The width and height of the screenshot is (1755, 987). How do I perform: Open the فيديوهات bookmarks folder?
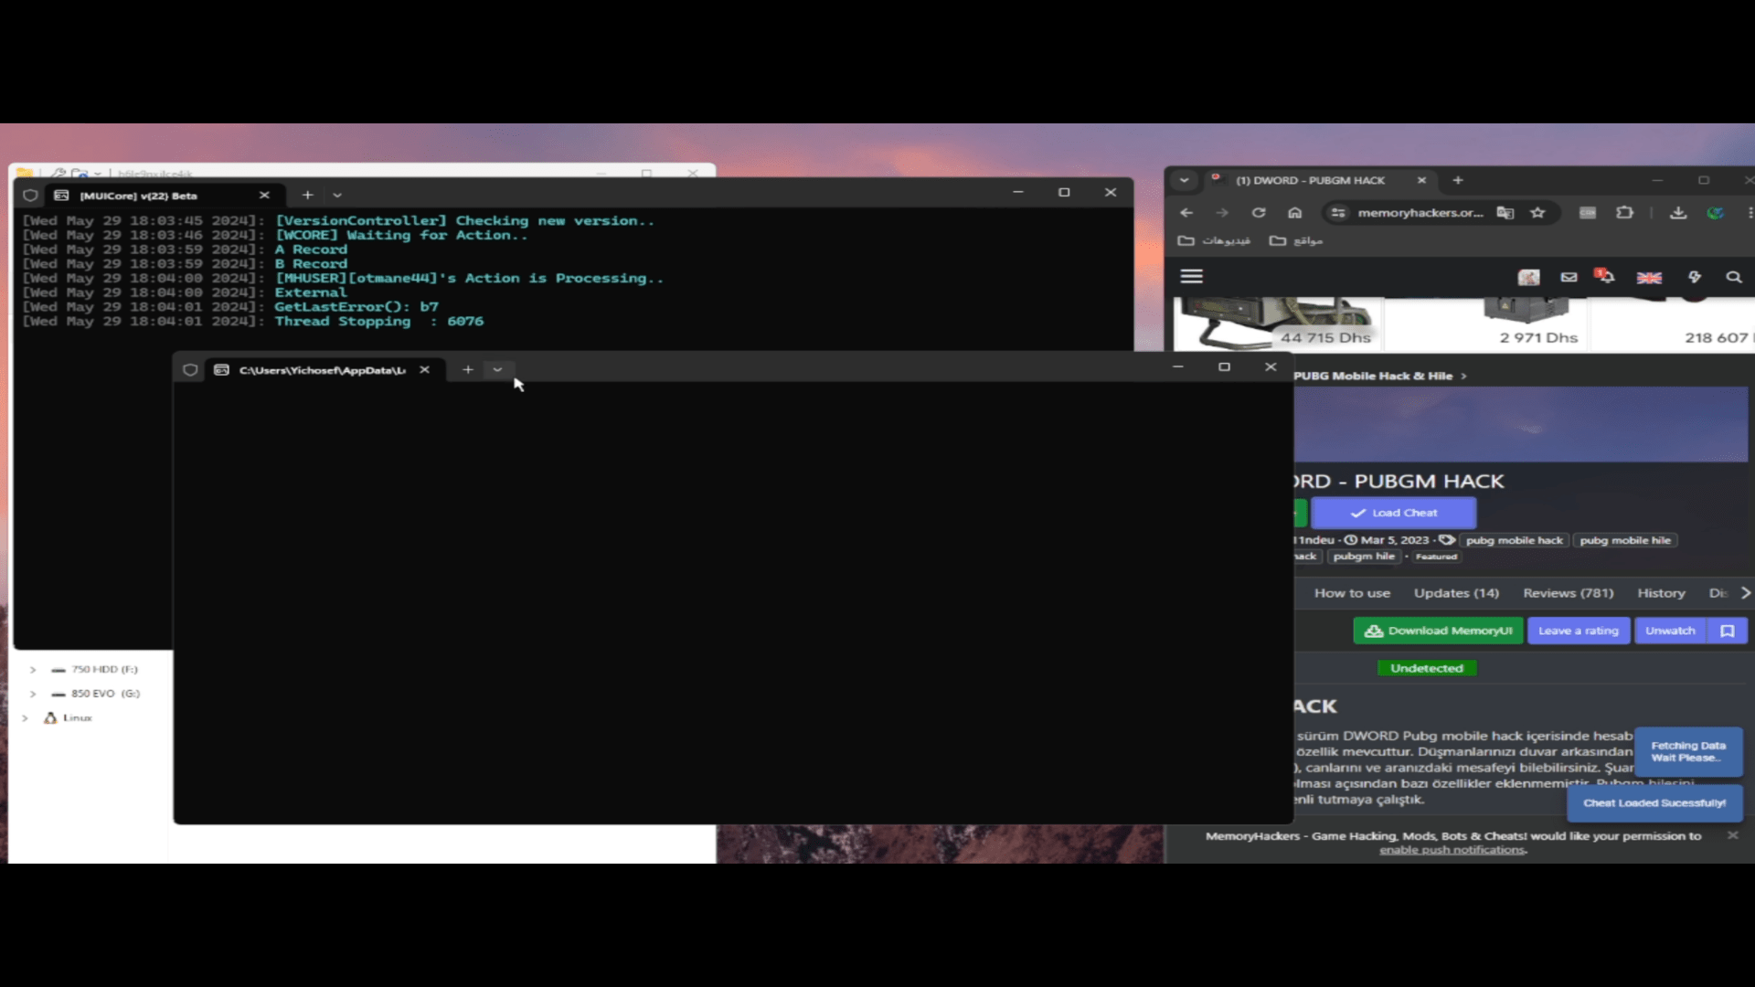click(x=1215, y=240)
